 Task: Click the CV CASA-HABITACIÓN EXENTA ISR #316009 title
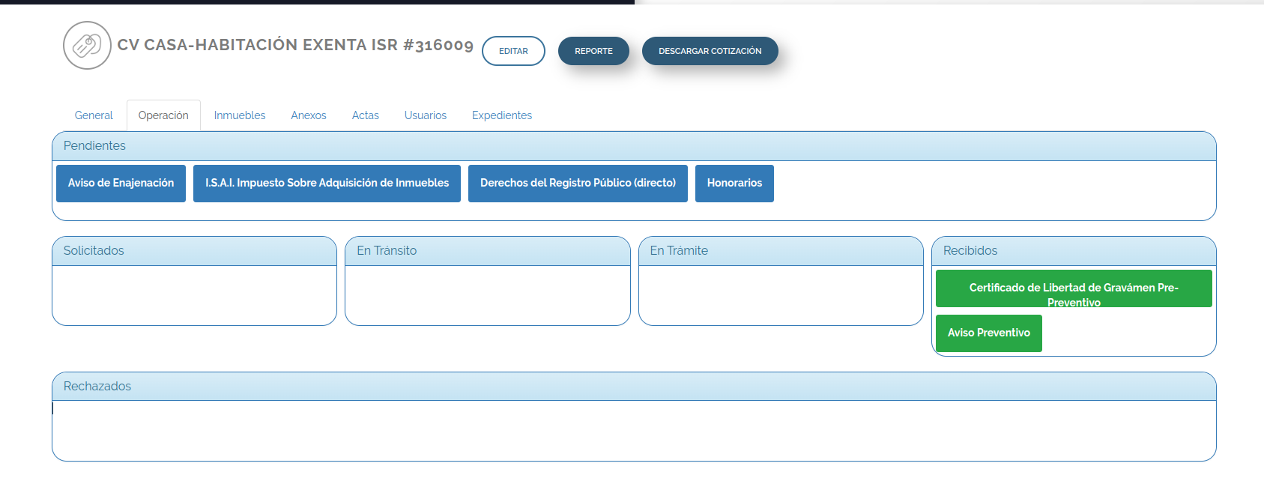pos(295,45)
